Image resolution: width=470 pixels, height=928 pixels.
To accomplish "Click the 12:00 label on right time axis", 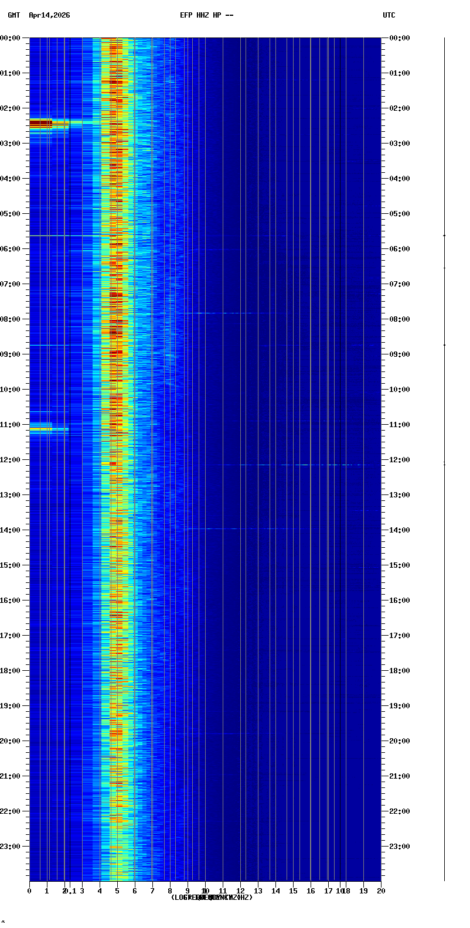I will (400, 460).
